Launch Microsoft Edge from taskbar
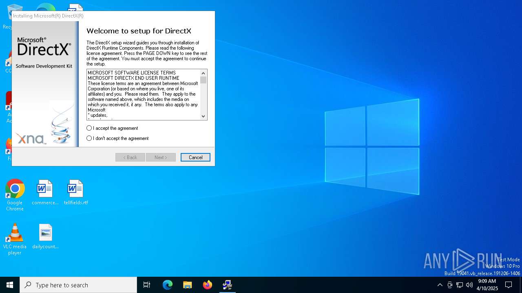Image resolution: width=522 pixels, height=293 pixels. tap(168, 285)
